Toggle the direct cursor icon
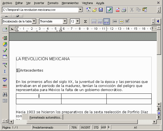Image resolution: width=163 pixels, height=131 pixels. point(5,71)
